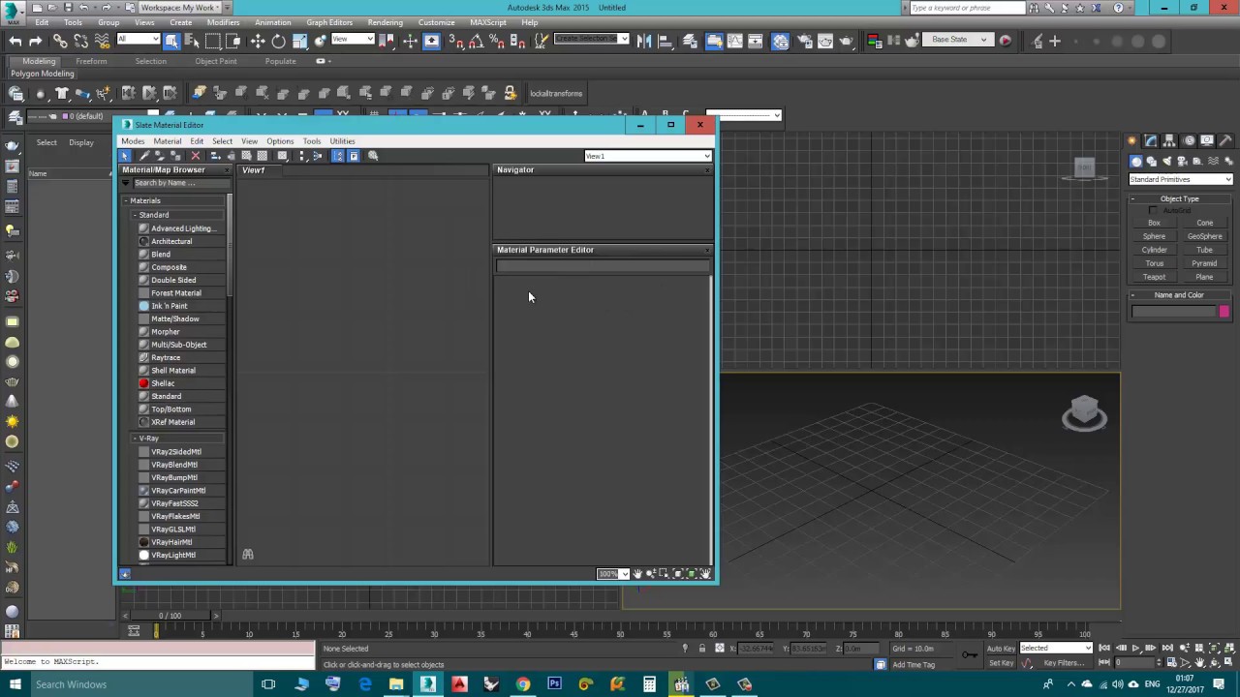The width and height of the screenshot is (1240, 697).
Task: Create a GeoSphere primitive
Action: tap(1204, 236)
